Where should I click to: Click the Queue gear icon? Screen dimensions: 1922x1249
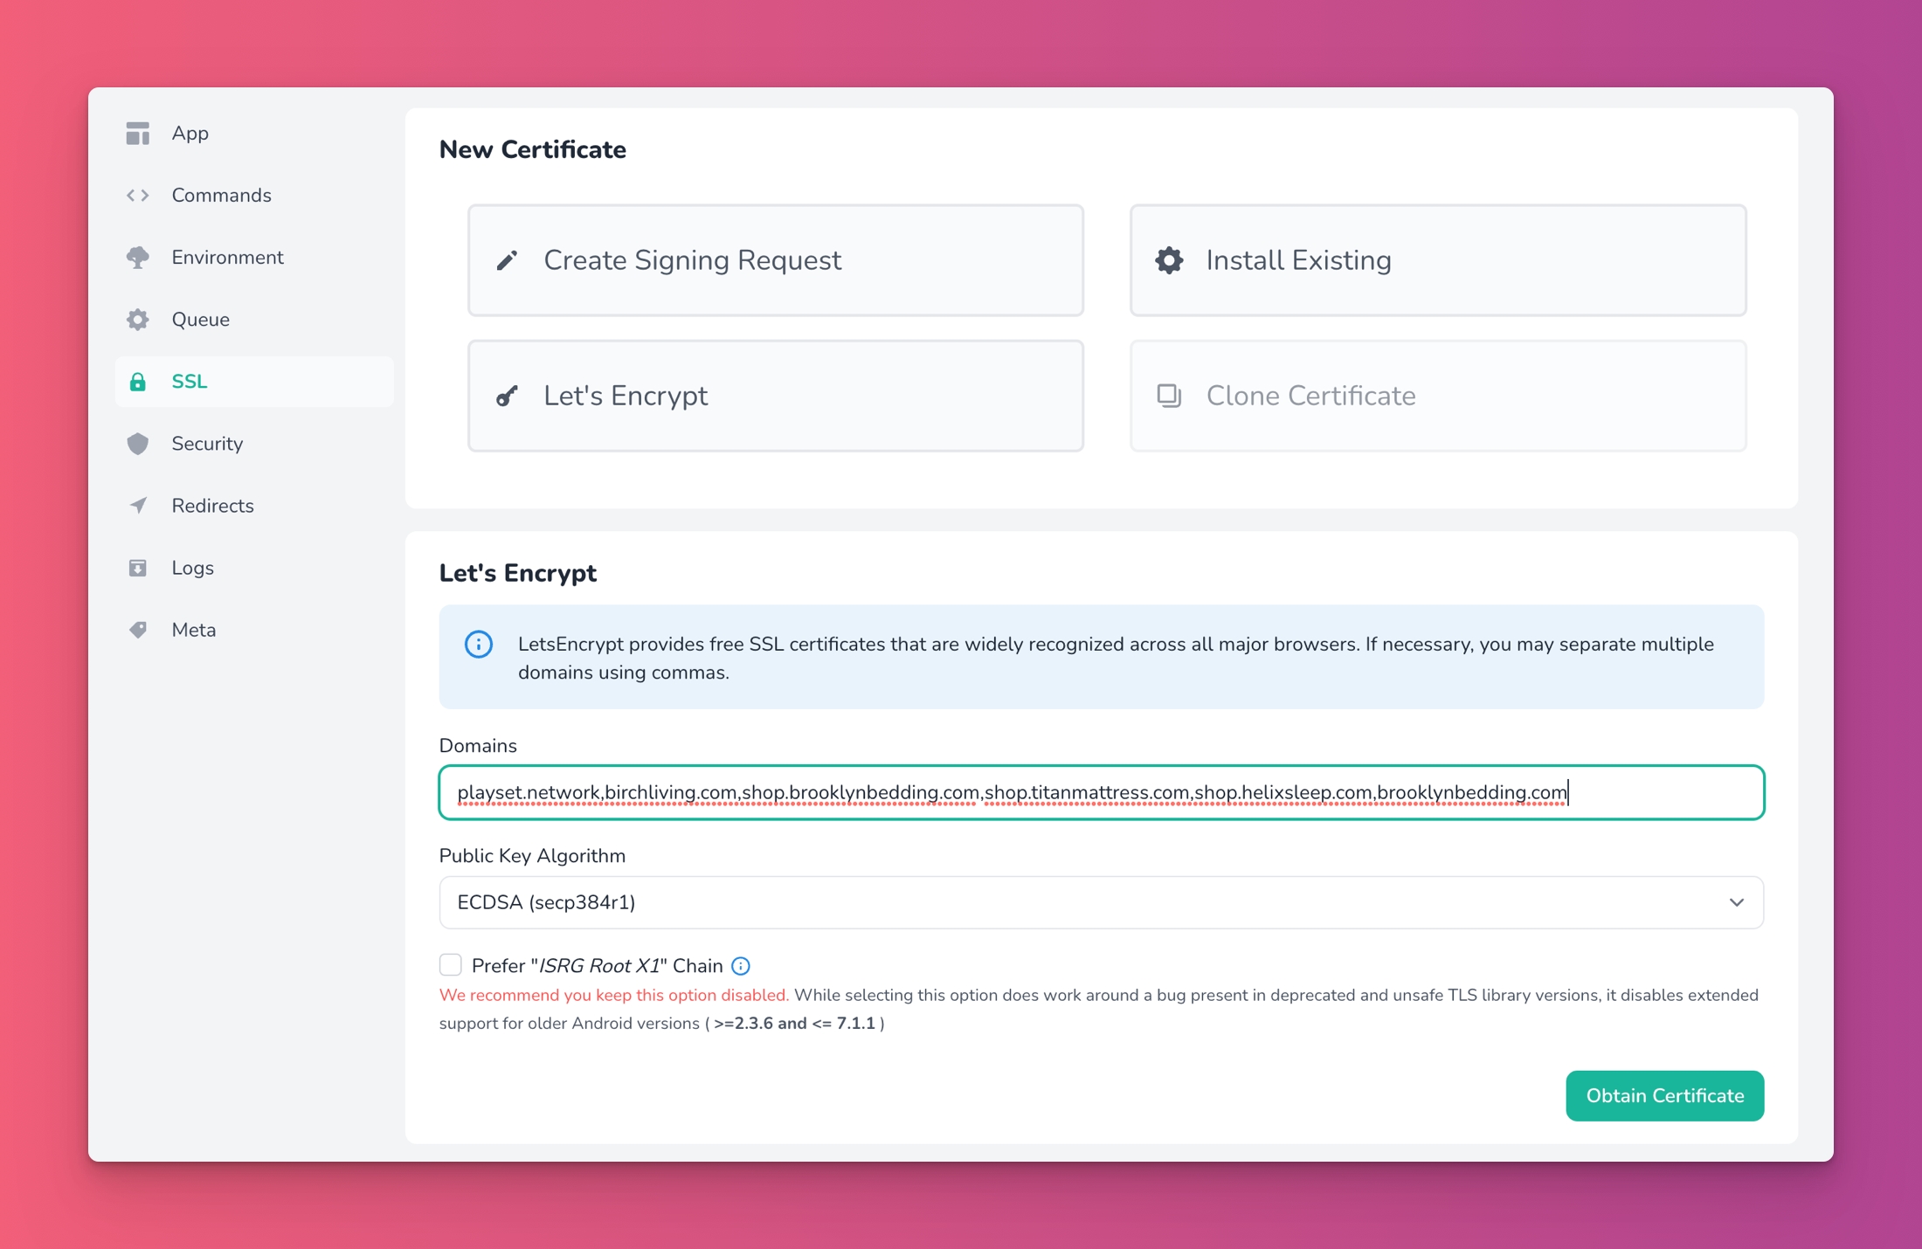tap(138, 320)
